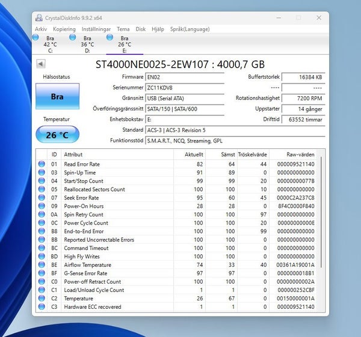Click status circle of Seek Error Rate row

coord(42,198)
